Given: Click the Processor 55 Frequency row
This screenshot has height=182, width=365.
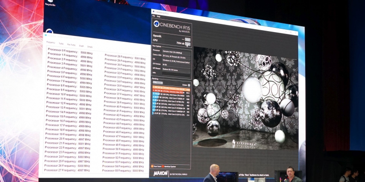Looking at the screenshot, I should click(123, 171).
